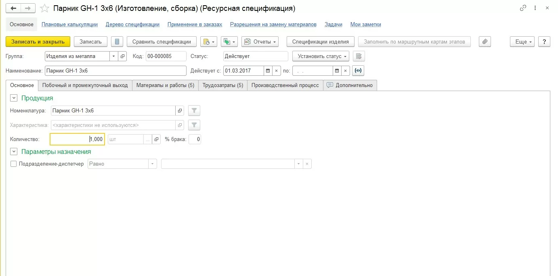Screen dimensions: 558x276
Task: Open the Группа dropdown arrow
Action: click(113, 56)
